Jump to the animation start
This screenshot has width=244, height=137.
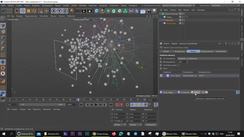(x=81, y=105)
